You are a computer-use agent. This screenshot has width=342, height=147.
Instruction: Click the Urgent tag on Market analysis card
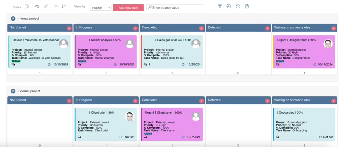(82, 61)
